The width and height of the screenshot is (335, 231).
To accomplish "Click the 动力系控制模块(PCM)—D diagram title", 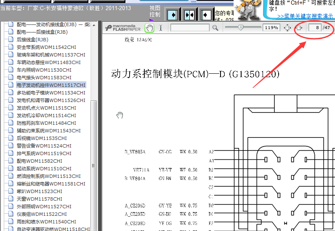I will pyautogui.click(x=195, y=74).
